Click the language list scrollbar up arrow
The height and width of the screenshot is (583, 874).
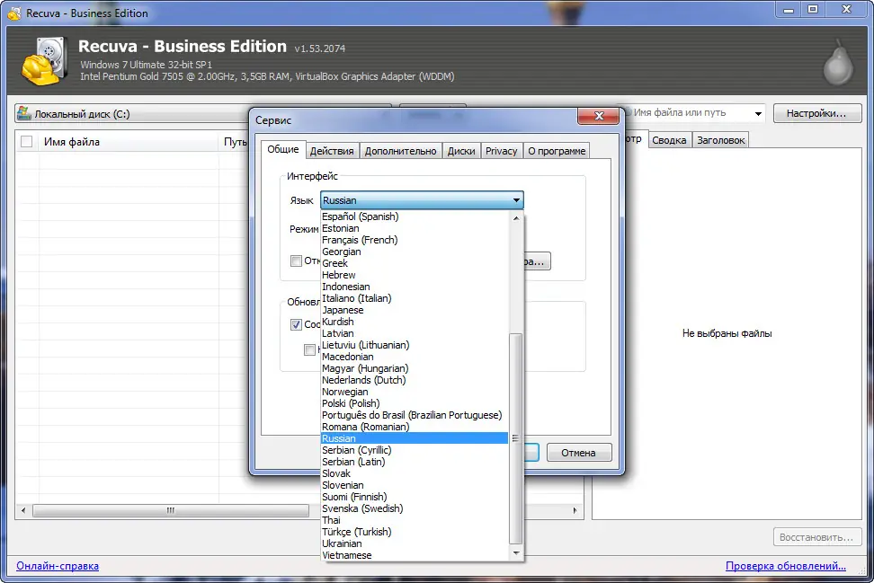click(516, 218)
